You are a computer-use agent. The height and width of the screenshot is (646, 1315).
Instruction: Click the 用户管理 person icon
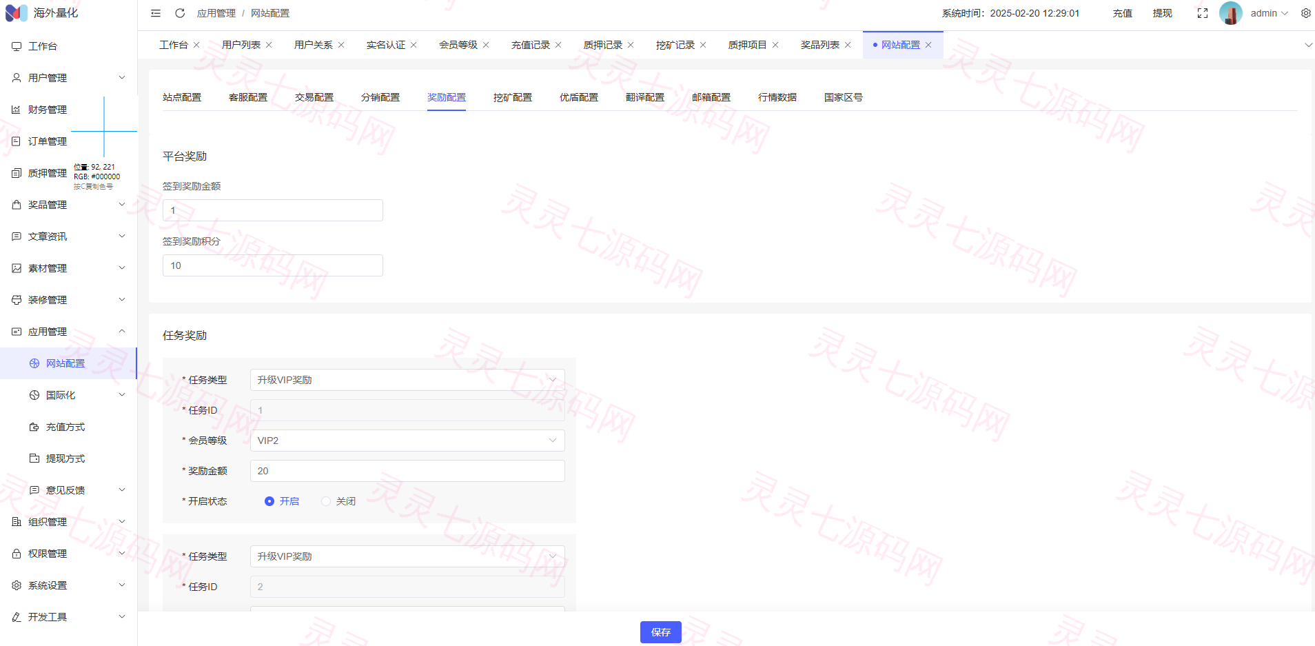[17, 78]
